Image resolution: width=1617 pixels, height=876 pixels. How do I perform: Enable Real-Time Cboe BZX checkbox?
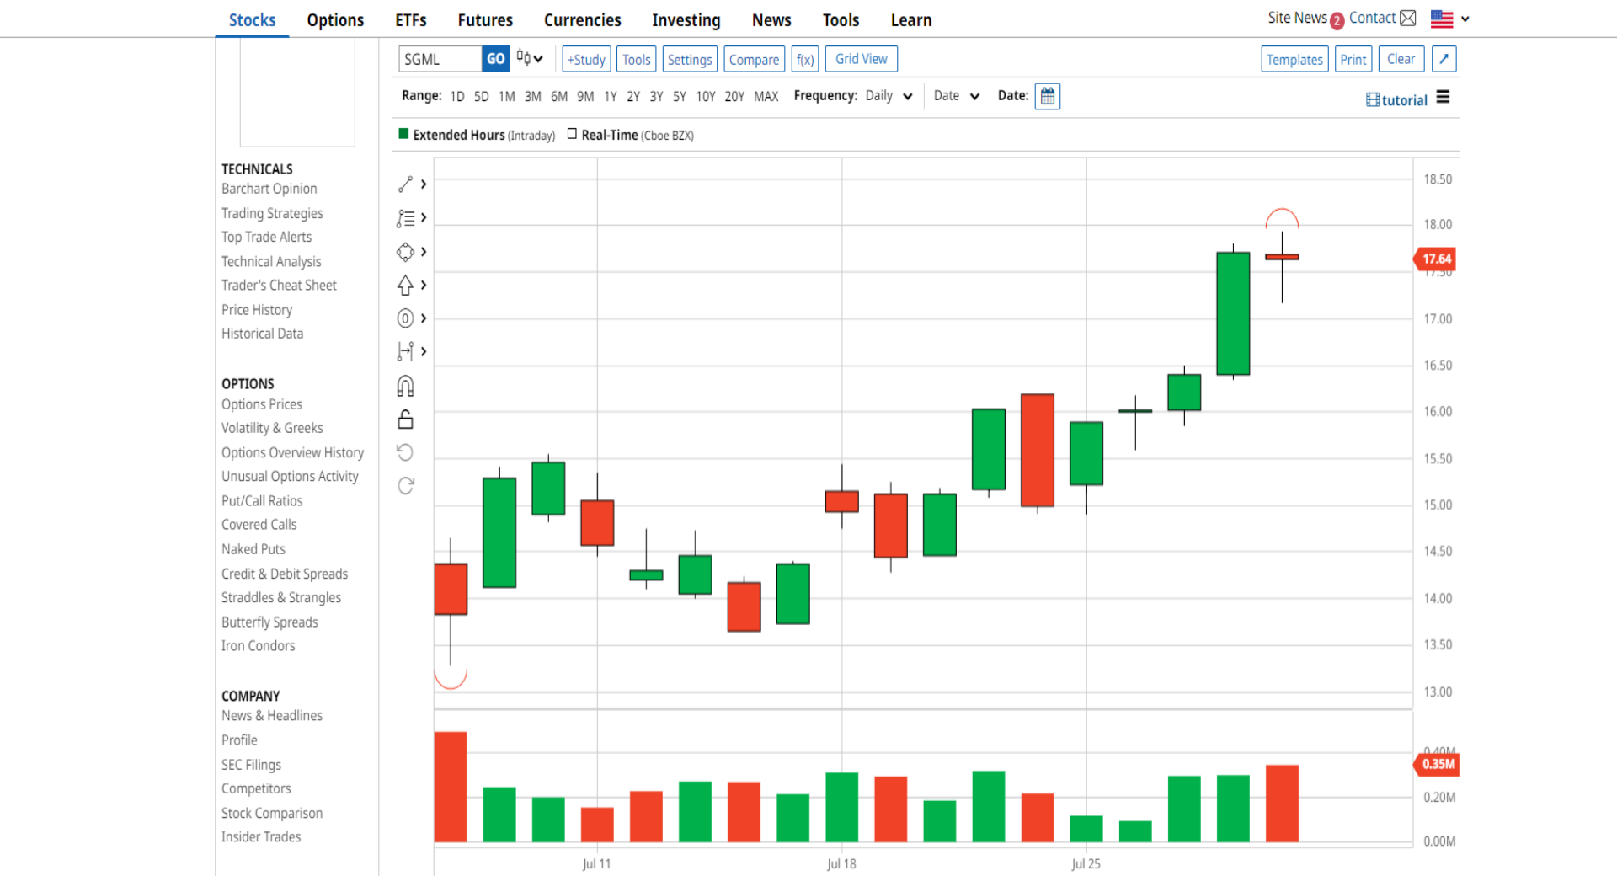[x=572, y=134]
